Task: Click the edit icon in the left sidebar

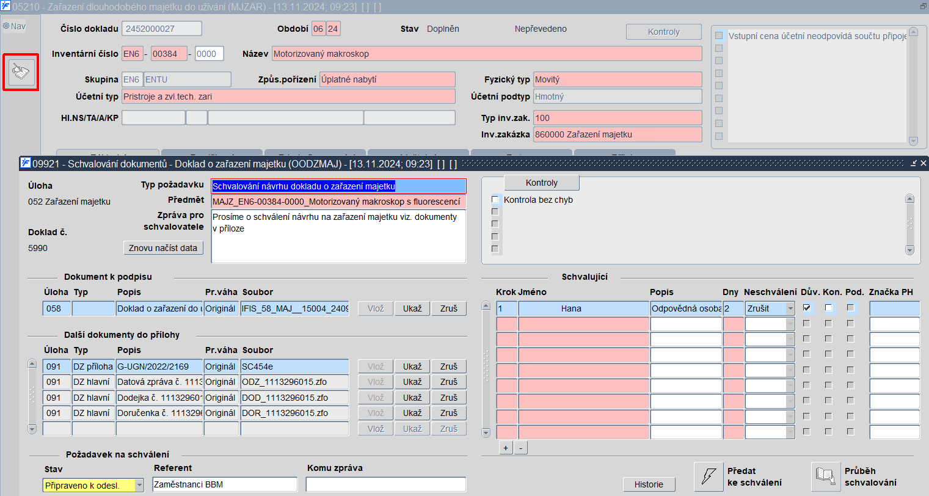Action: tap(21, 73)
